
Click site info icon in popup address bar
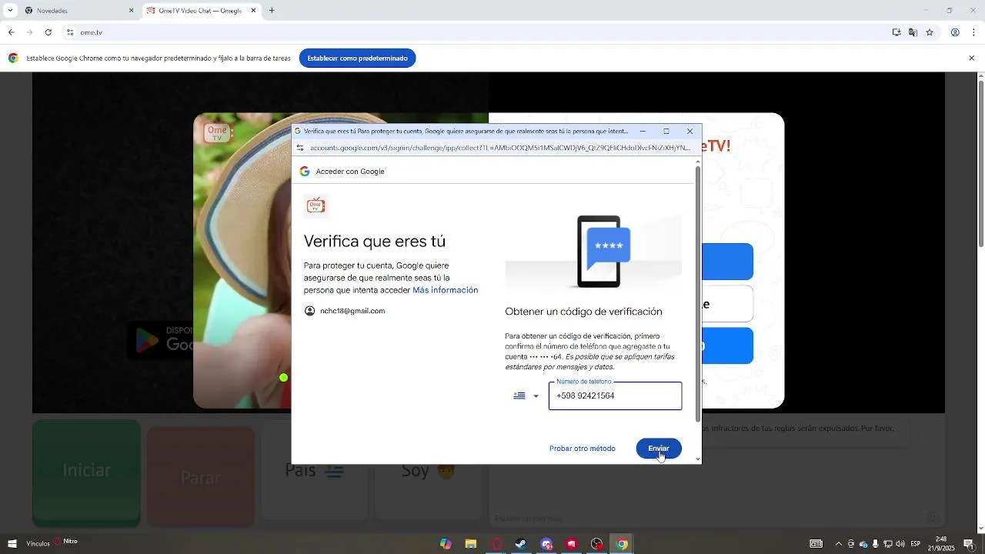tap(300, 148)
